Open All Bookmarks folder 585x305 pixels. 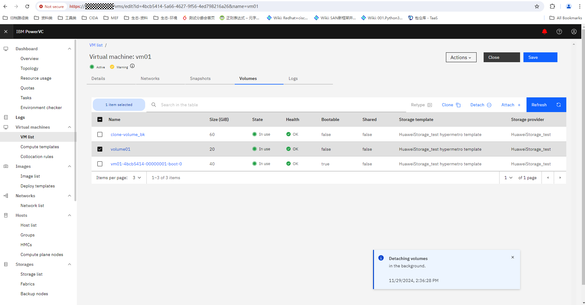tap(566, 18)
